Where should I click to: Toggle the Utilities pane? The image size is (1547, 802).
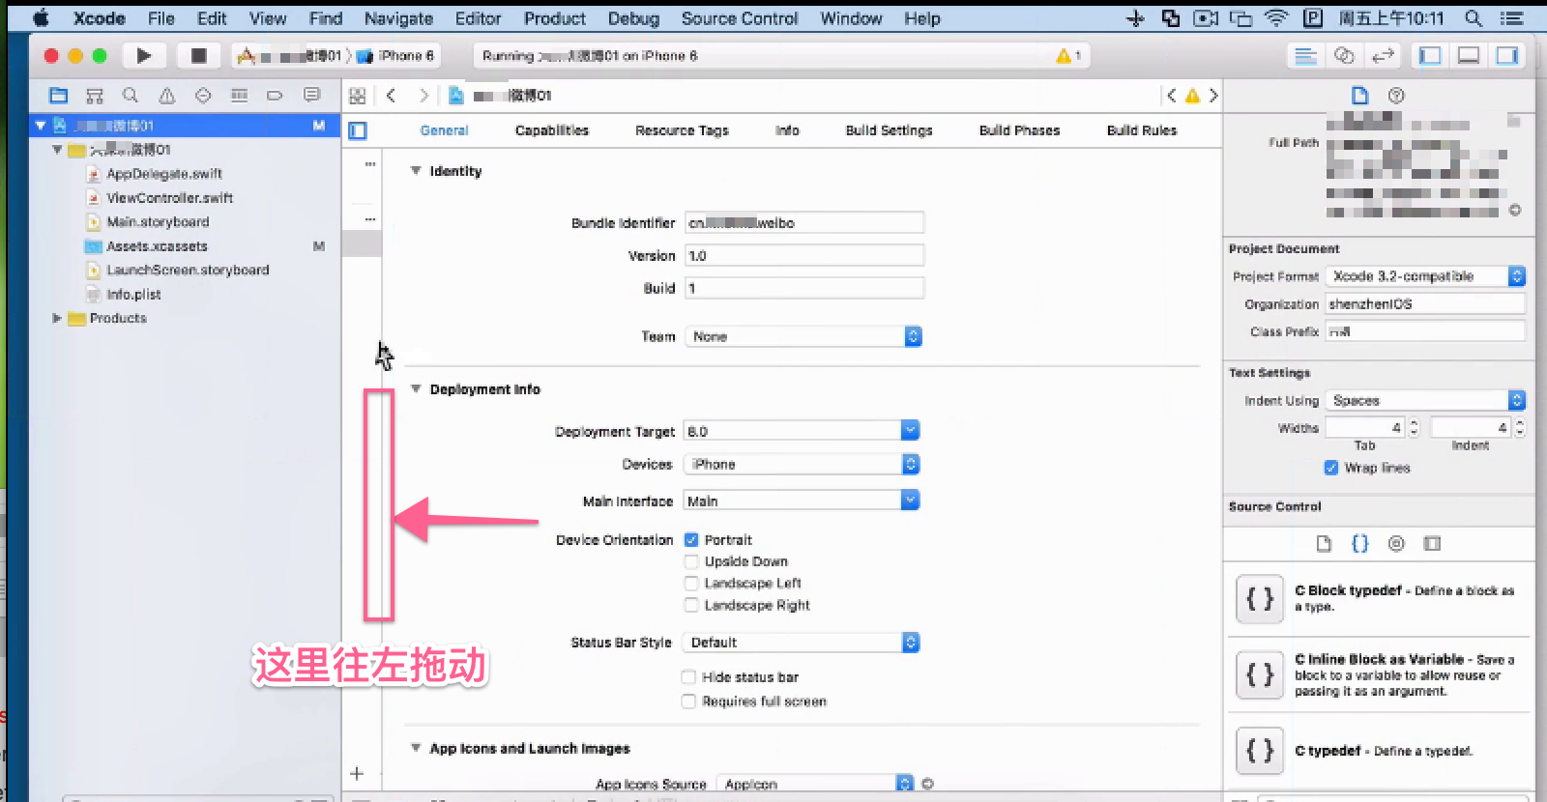1507,56
